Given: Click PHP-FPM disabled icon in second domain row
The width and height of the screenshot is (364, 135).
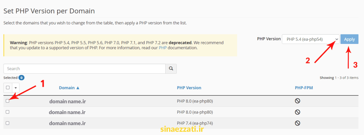Looking at the screenshot, I should (x=298, y=112).
